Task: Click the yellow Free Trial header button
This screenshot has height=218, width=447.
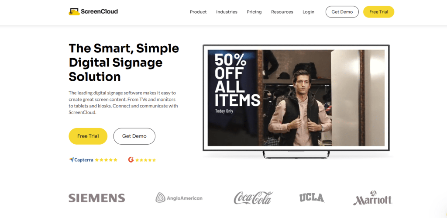Action: (x=378, y=12)
